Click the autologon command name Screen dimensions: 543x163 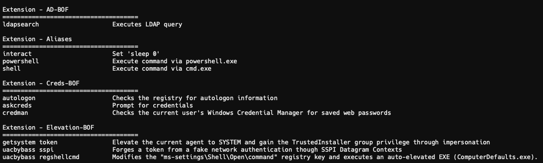pyautogui.click(x=19, y=98)
